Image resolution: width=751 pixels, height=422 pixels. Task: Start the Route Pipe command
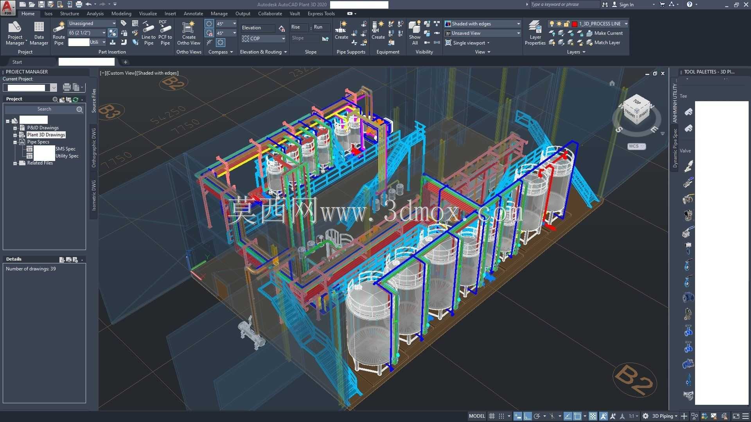tap(59, 34)
